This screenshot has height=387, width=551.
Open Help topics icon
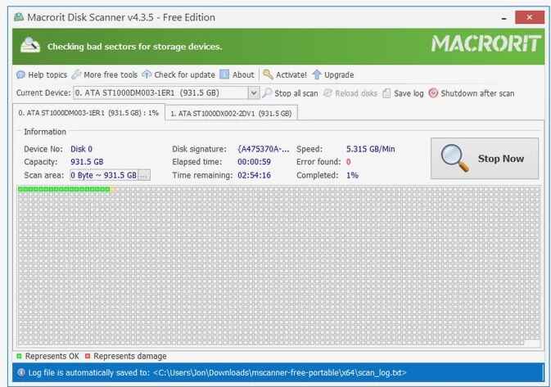coord(20,74)
